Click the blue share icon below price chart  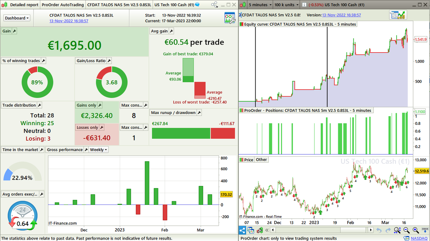(x=242, y=230)
